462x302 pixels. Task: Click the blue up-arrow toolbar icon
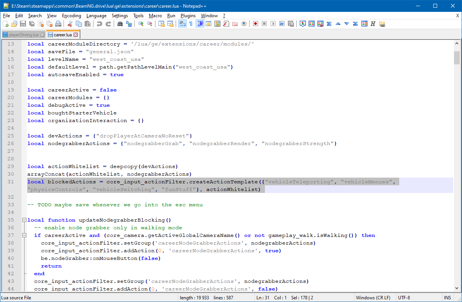tap(338, 24)
